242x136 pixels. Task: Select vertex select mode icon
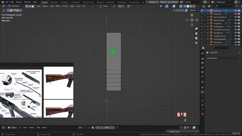click(x=27, y=6)
